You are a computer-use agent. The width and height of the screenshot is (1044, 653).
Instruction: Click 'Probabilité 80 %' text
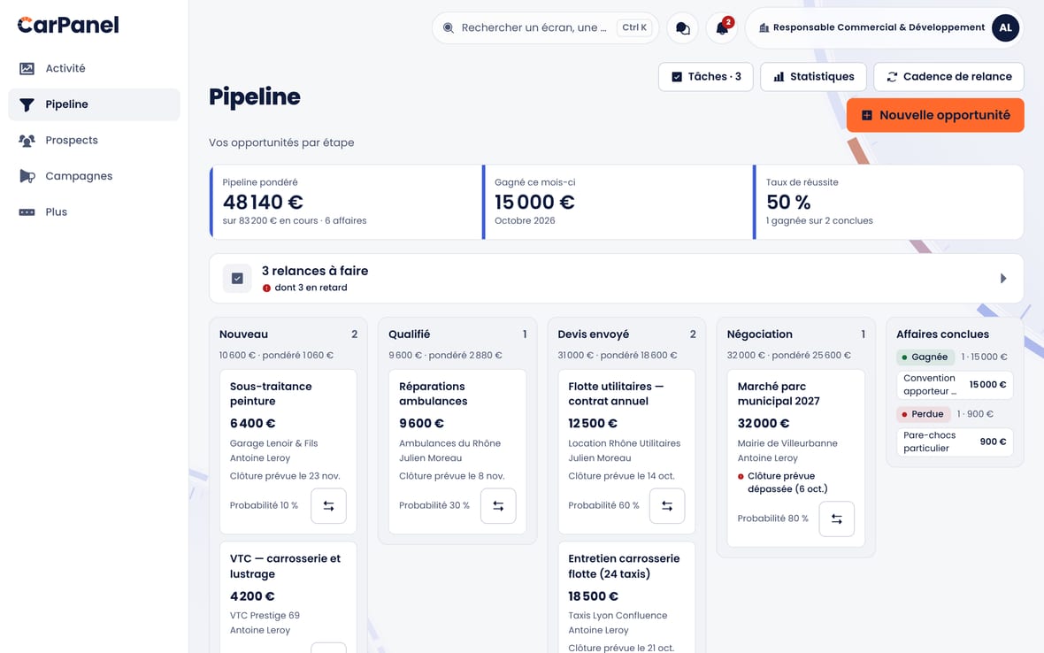pyautogui.click(x=772, y=519)
